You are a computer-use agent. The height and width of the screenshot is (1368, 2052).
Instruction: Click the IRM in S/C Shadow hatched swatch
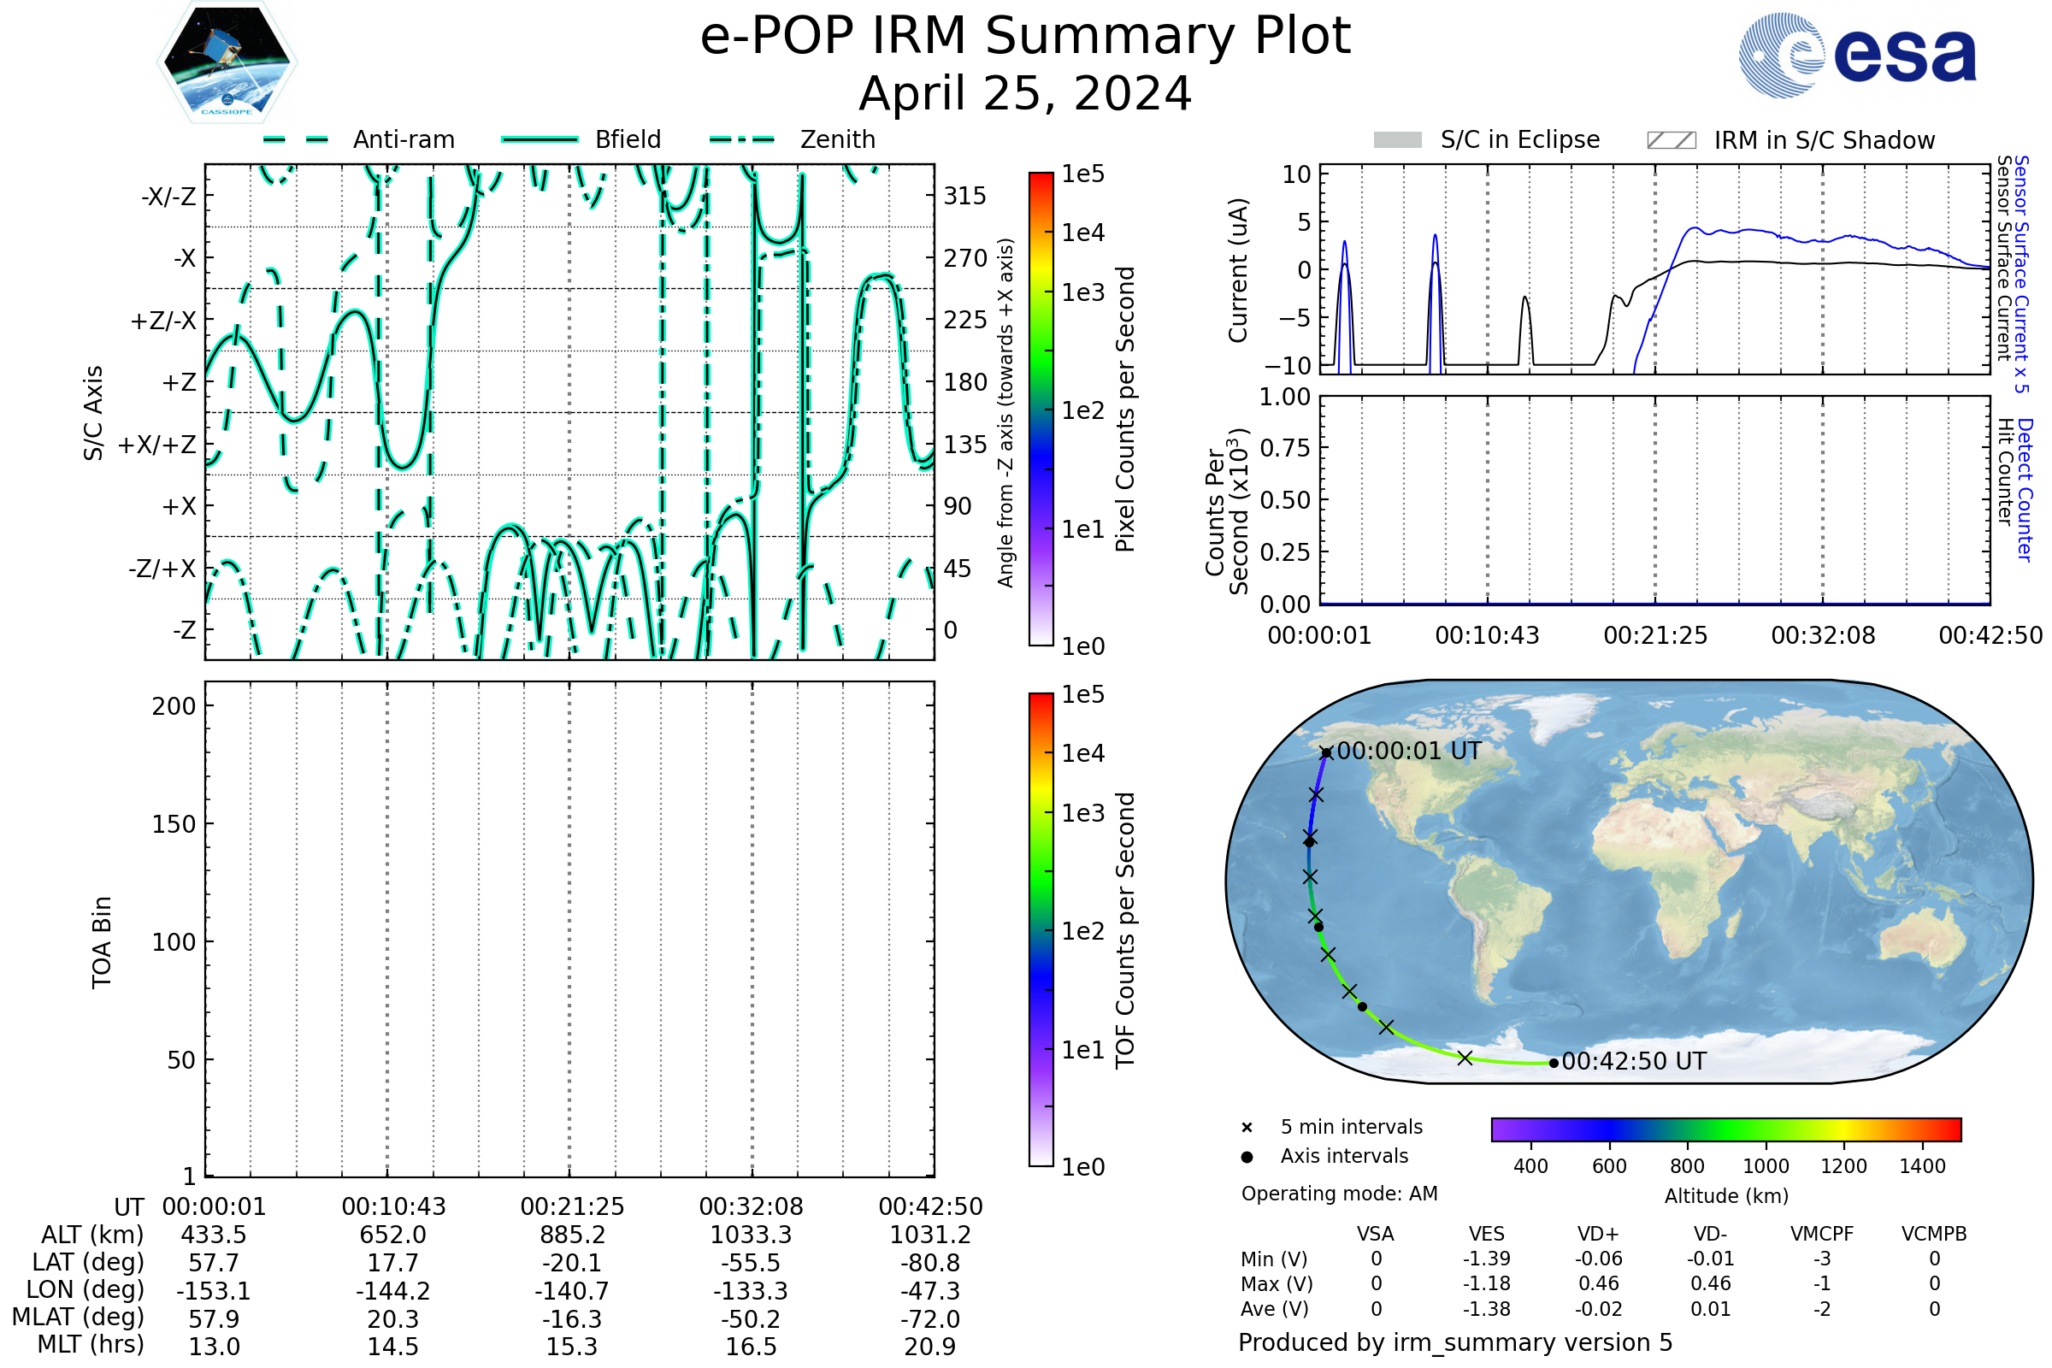(x=1671, y=140)
